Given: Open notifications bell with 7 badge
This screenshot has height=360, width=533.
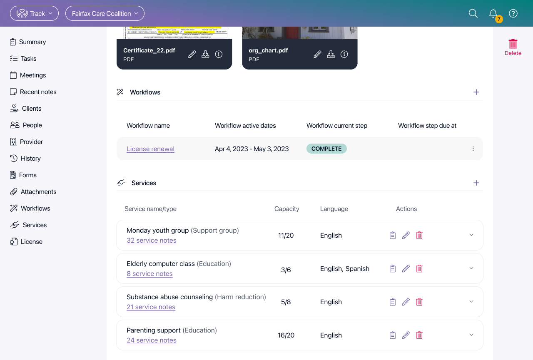Looking at the screenshot, I should (x=493, y=14).
